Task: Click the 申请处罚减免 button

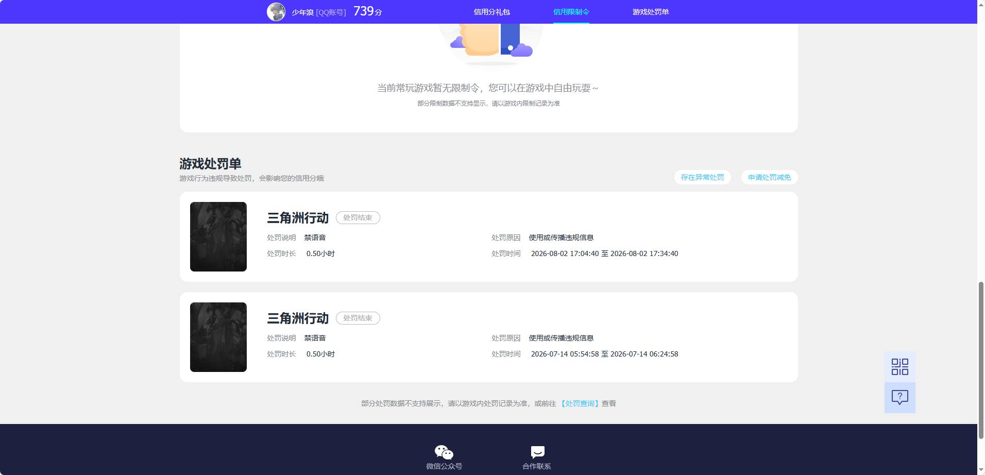Action: coord(769,177)
